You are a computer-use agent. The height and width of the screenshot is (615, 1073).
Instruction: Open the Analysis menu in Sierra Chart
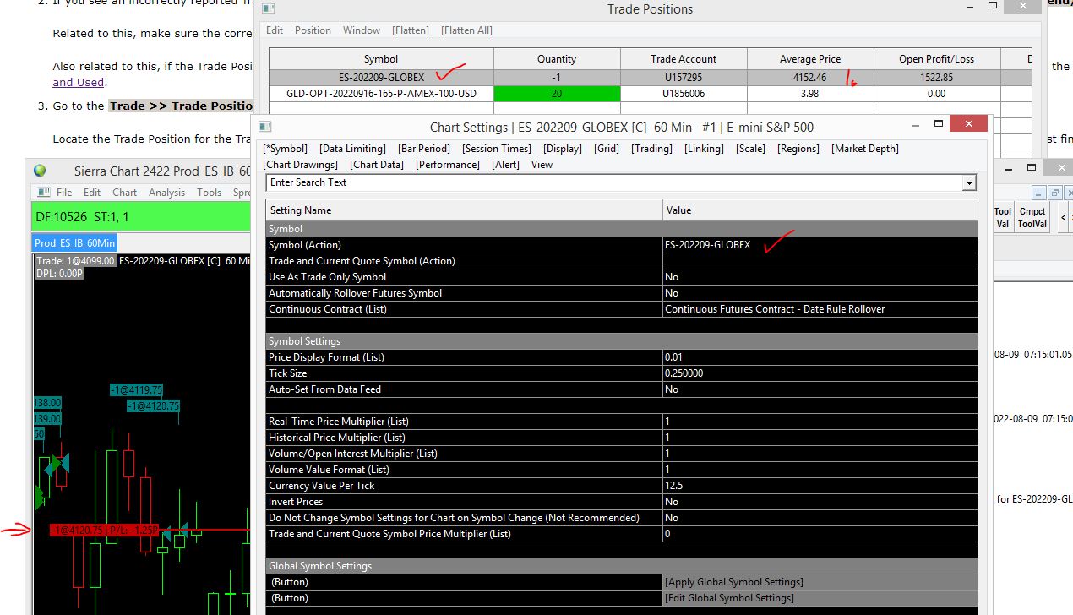pos(166,193)
